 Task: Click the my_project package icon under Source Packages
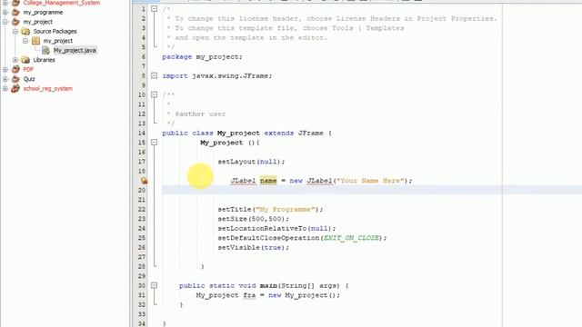[x=36, y=41]
